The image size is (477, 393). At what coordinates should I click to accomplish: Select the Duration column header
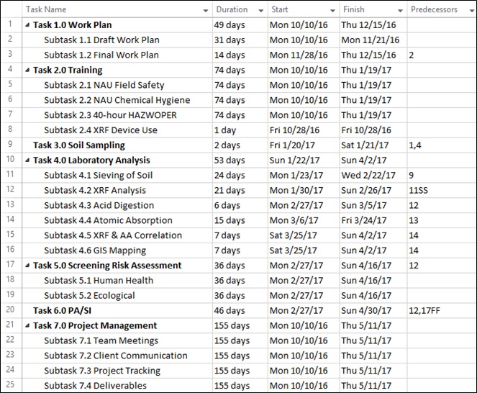[x=240, y=9]
